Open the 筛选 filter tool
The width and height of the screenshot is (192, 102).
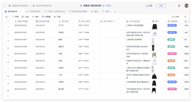click(x=15, y=17)
